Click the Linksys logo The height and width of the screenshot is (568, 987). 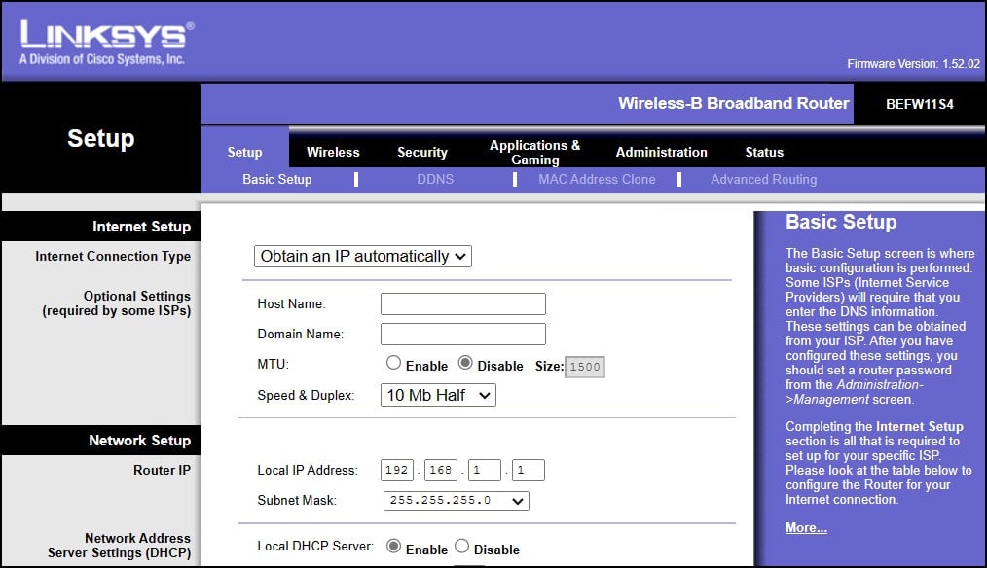click(x=106, y=43)
